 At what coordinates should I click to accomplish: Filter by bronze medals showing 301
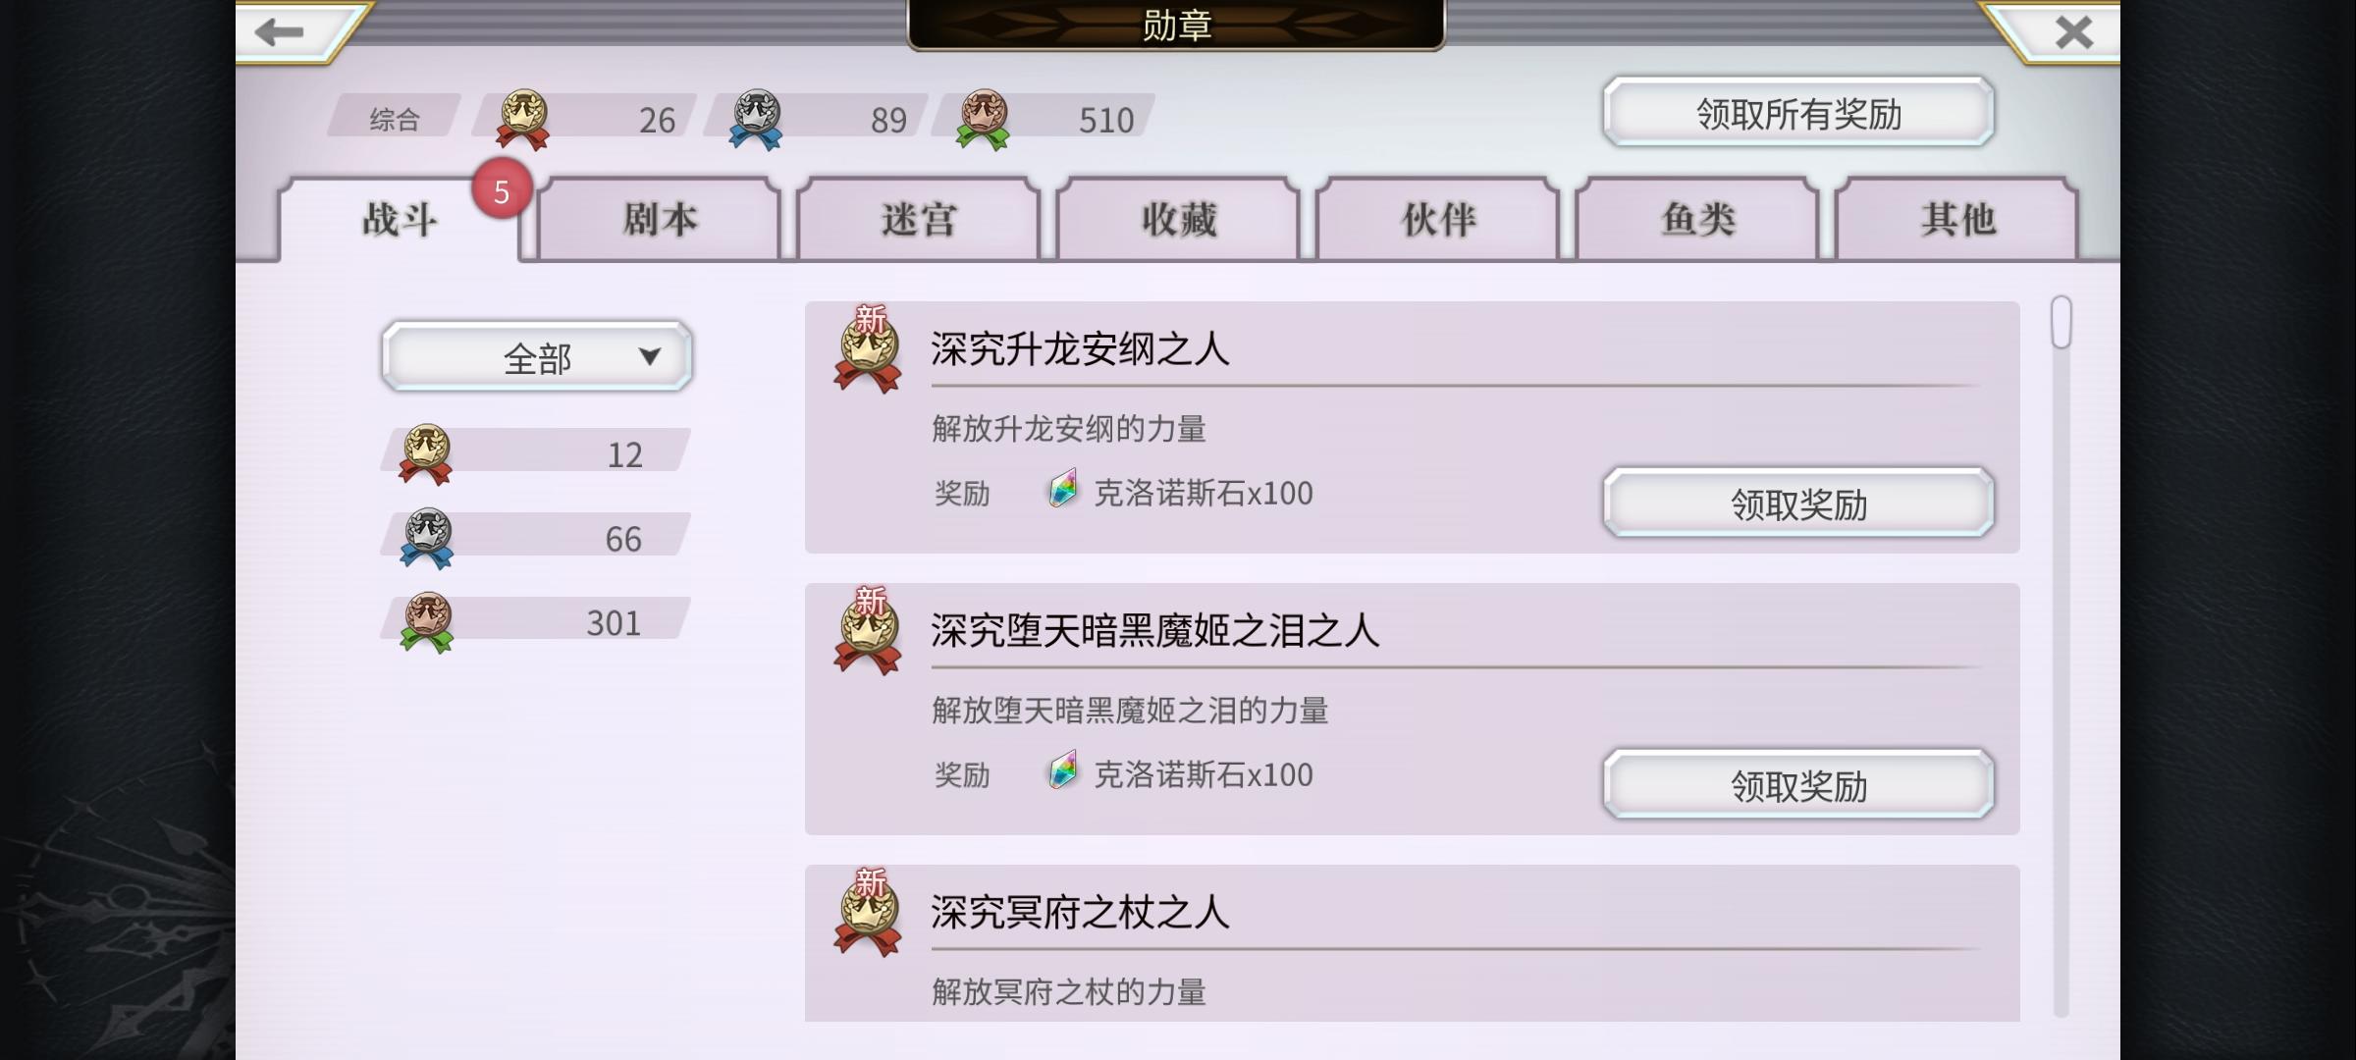tap(537, 622)
